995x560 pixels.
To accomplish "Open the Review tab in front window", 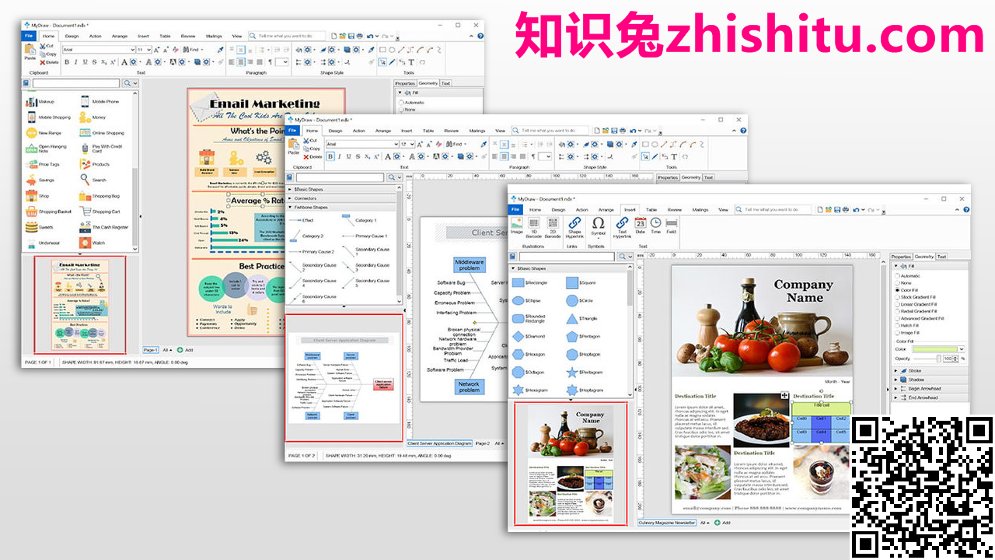I will tap(675, 210).
